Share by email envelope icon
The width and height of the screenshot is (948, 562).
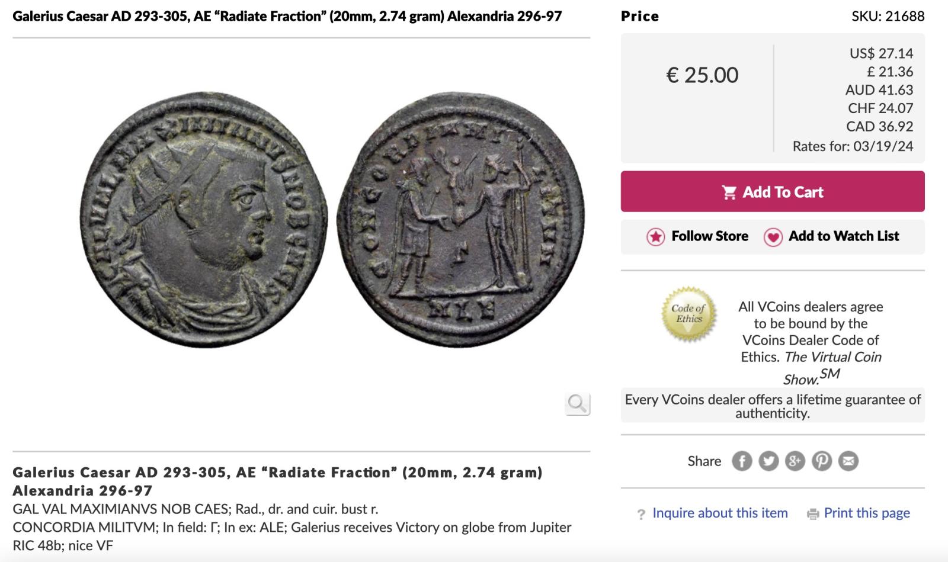[x=848, y=461]
